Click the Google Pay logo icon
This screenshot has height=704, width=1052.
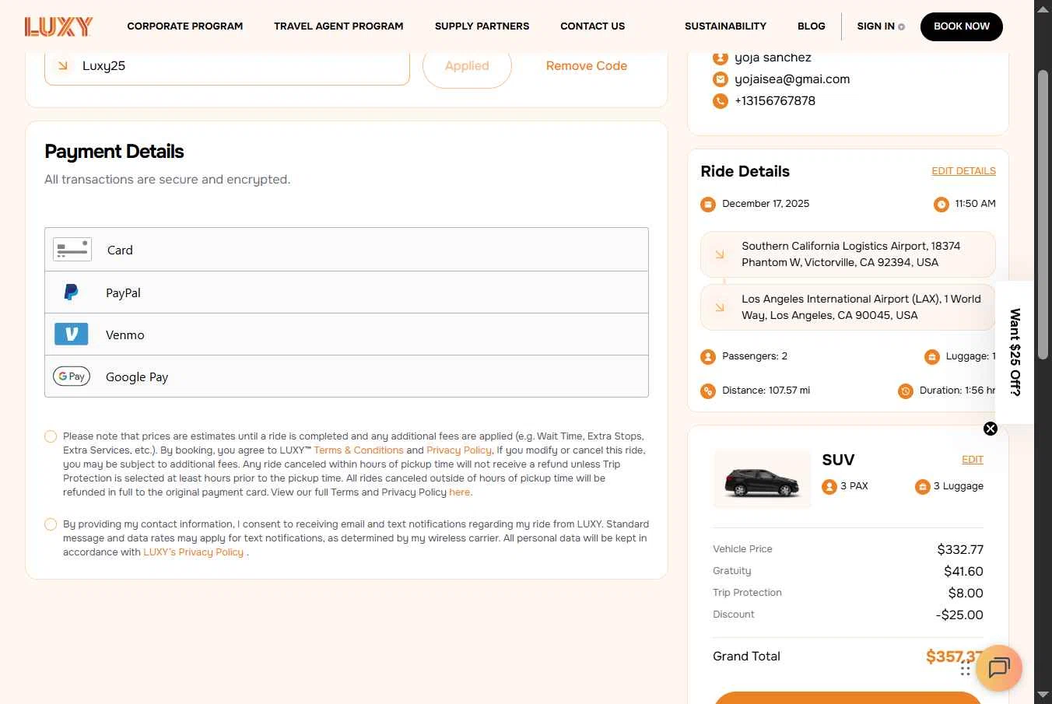[x=72, y=377]
